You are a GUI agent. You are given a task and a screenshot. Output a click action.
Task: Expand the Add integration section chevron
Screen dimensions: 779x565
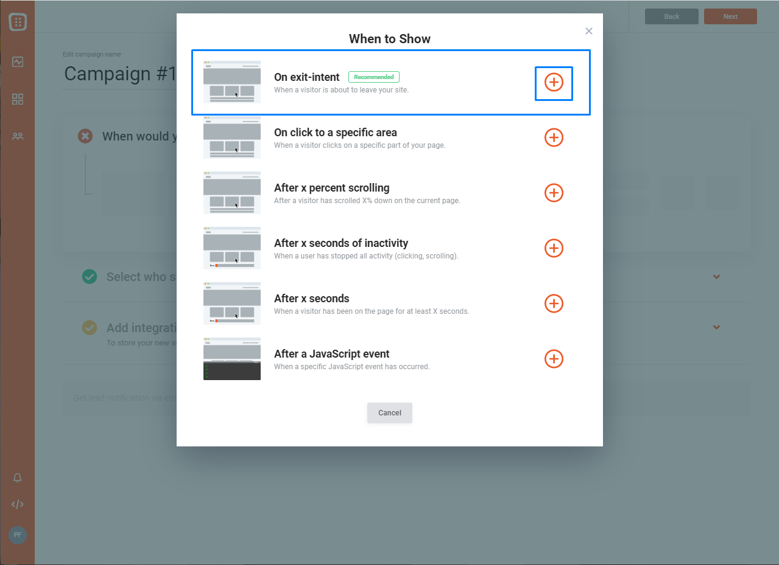717,327
